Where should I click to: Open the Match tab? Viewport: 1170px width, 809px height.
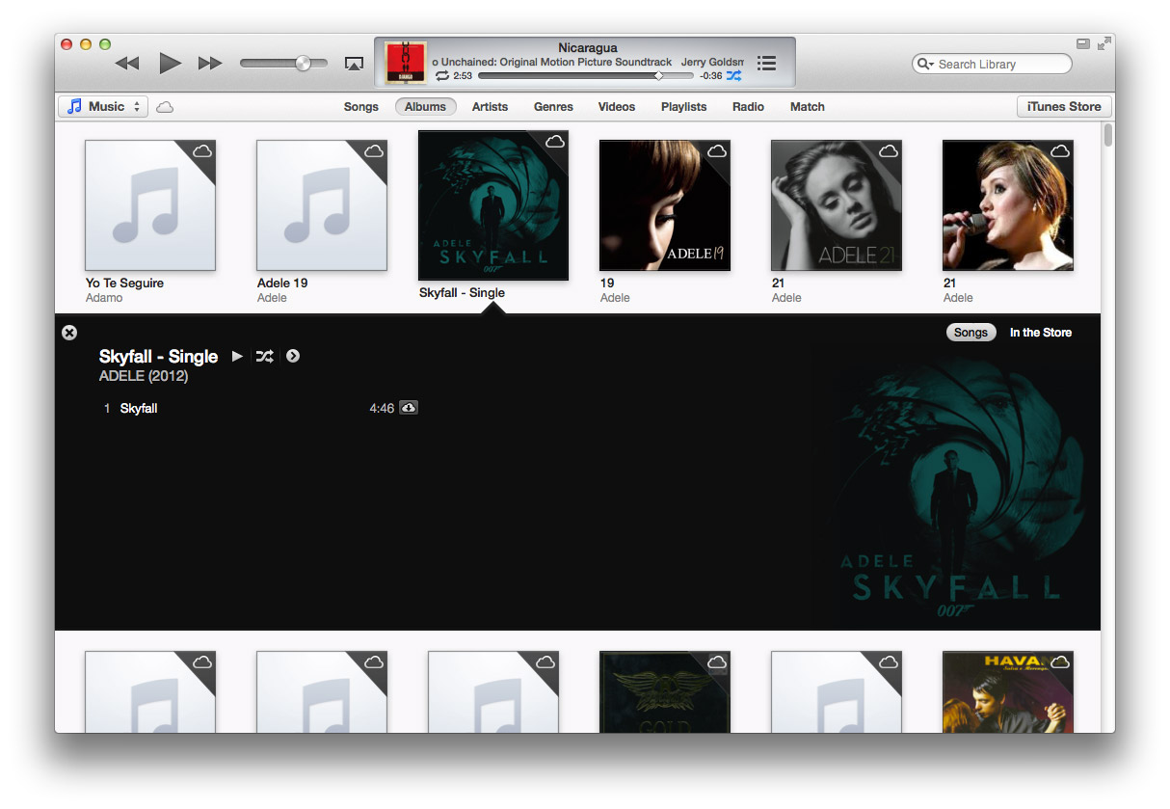[x=808, y=107]
